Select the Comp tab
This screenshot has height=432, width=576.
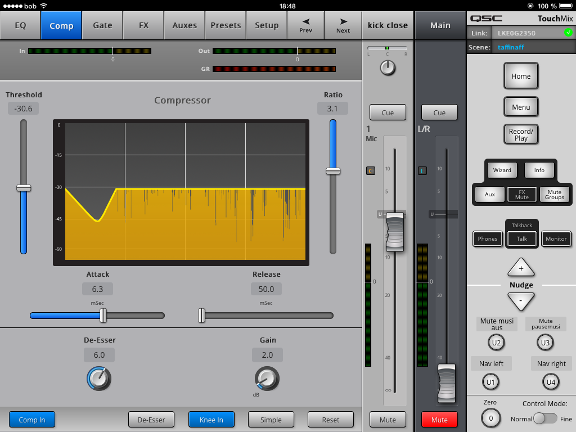[x=61, y=25]
